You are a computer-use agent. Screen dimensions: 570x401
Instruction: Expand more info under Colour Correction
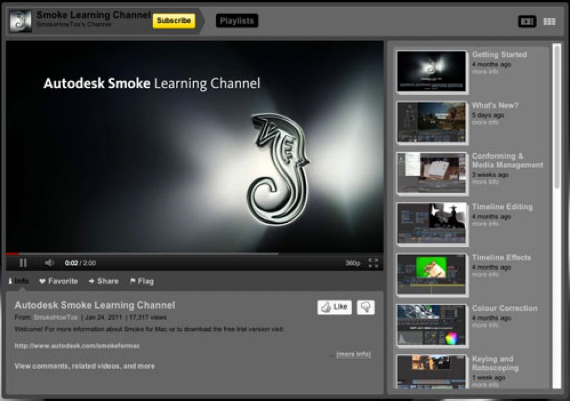485,325
